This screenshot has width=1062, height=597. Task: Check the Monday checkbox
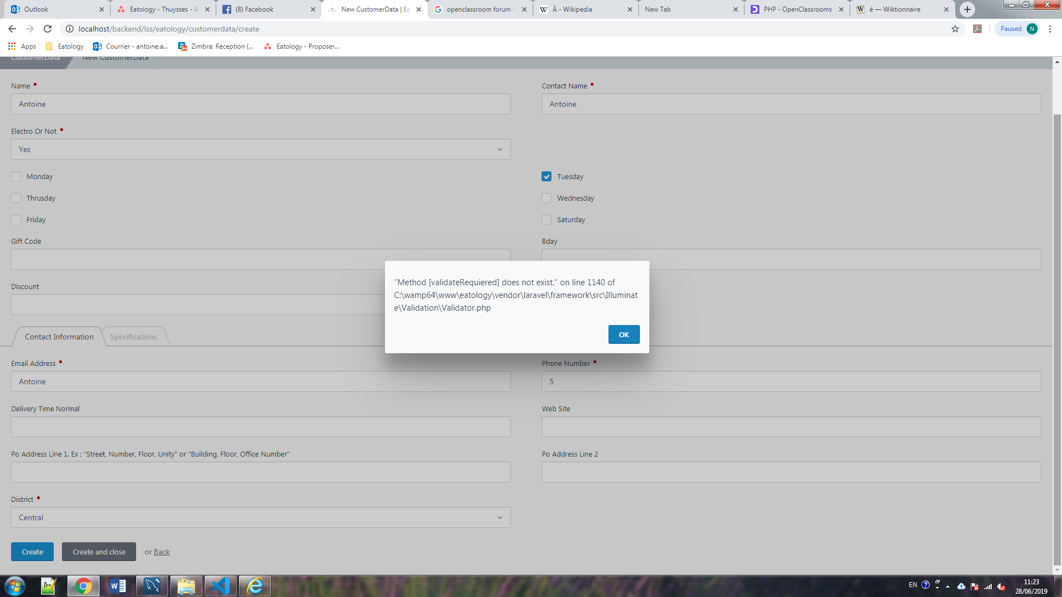[16, 176]
